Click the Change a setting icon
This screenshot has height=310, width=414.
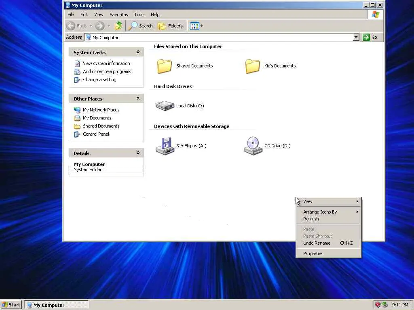(x=77, y=80)
